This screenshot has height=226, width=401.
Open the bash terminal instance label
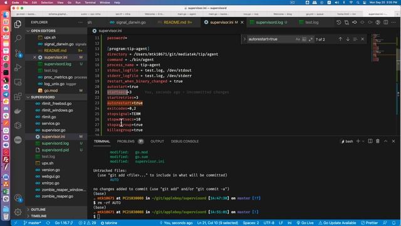click(346, 141)
